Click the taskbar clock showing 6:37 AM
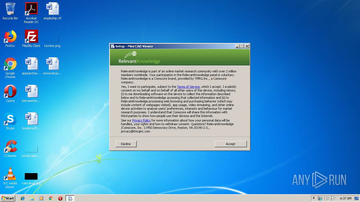This screenshot has width=360, height=202. point(345,198)
